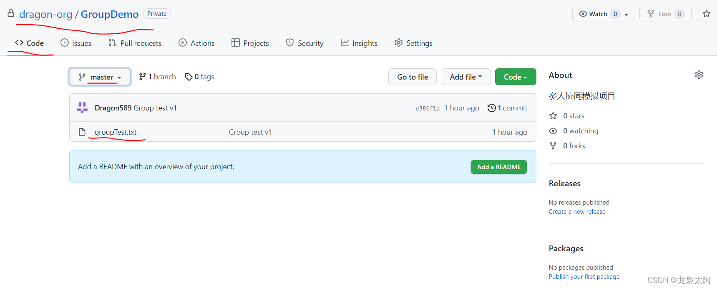View the 1 branch link
The width and height of the screenshot is (717, 288).
pyautogui.click(x=158, y=77)
